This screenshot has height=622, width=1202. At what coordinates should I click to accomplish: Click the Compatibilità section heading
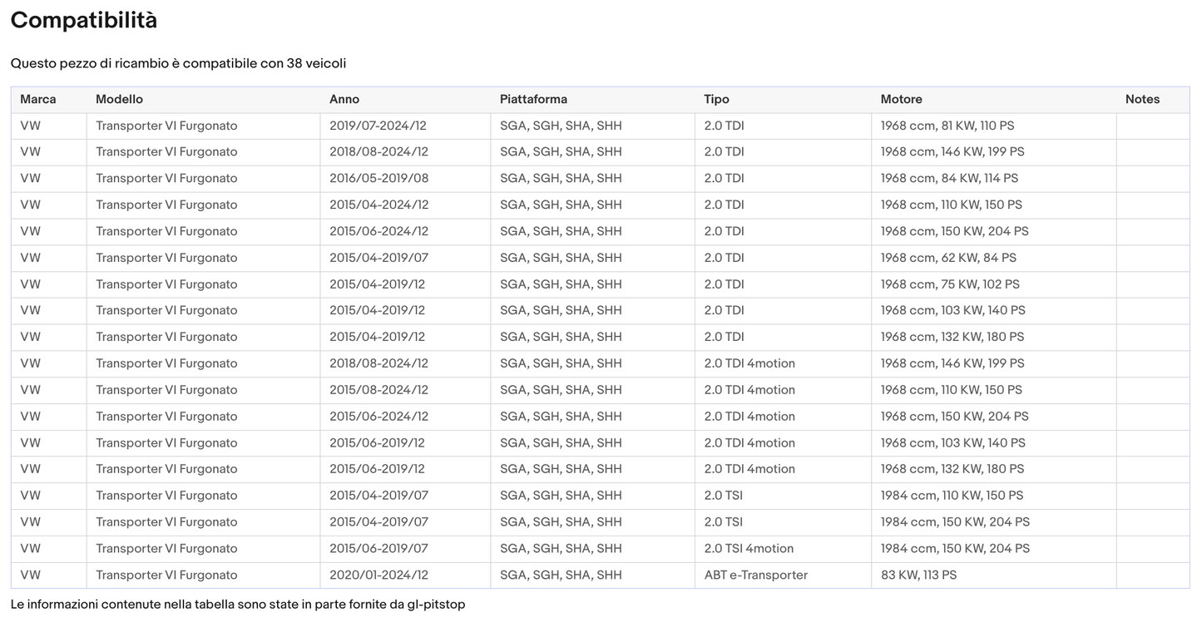(84, 21)
